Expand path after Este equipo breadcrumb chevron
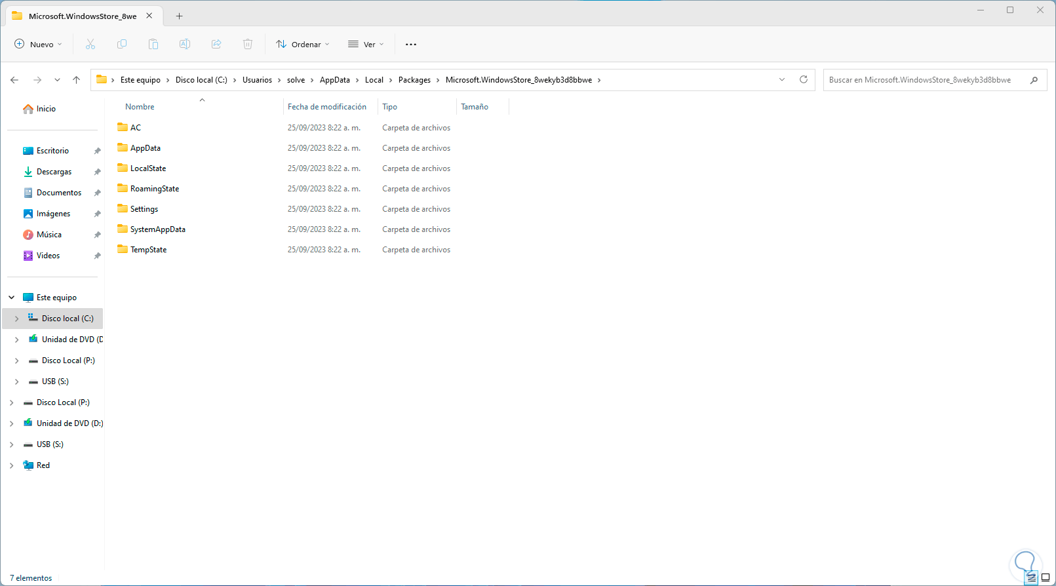This screenshot has height=586, width=1056. click(x=168, y=80)
